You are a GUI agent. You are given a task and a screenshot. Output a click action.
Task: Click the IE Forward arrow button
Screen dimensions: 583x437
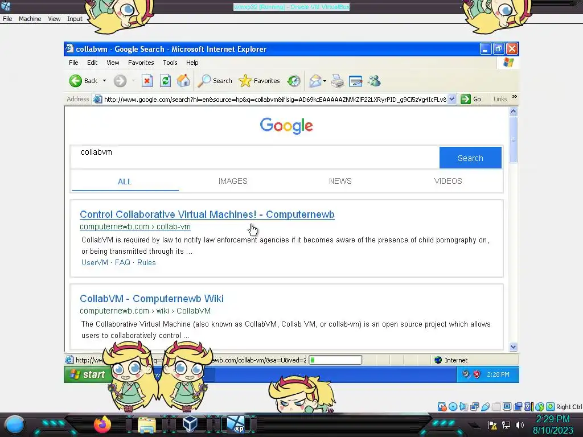tap(120, 81)
